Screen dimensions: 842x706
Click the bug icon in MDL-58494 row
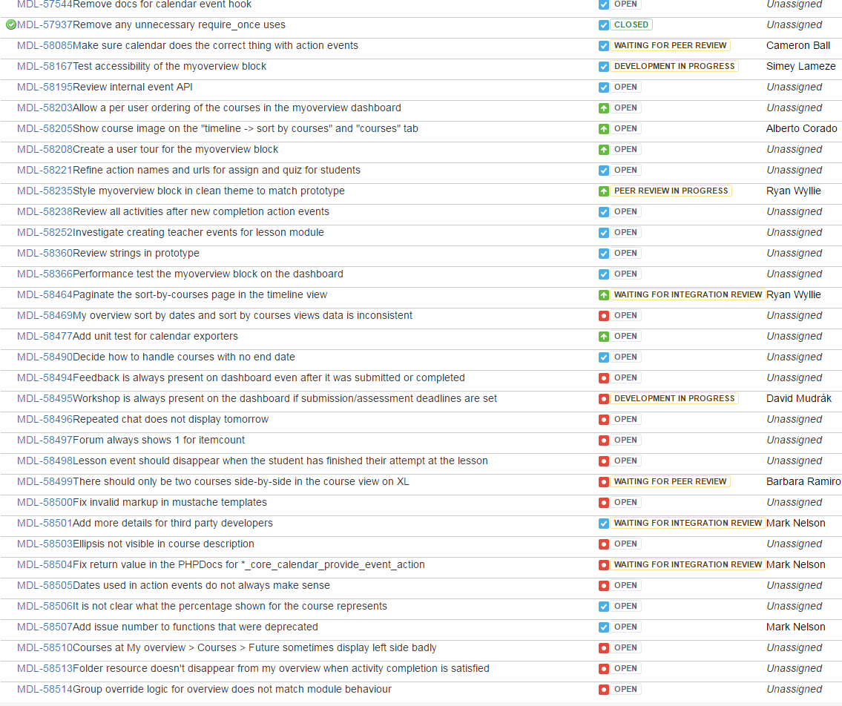coord(604,378)
